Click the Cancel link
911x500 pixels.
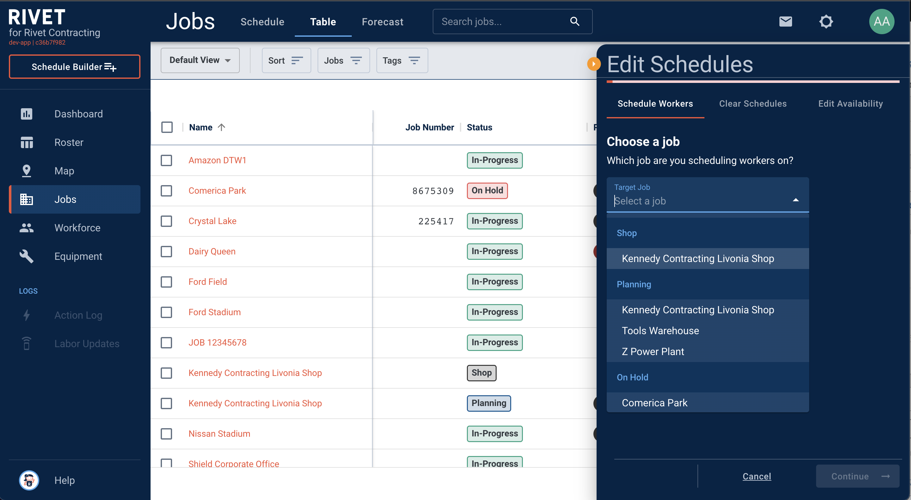click(x=757, y=476)
